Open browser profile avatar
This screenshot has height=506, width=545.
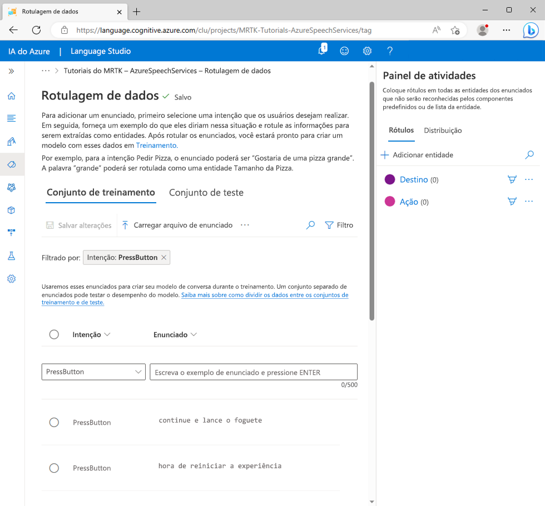pos(483,30)
